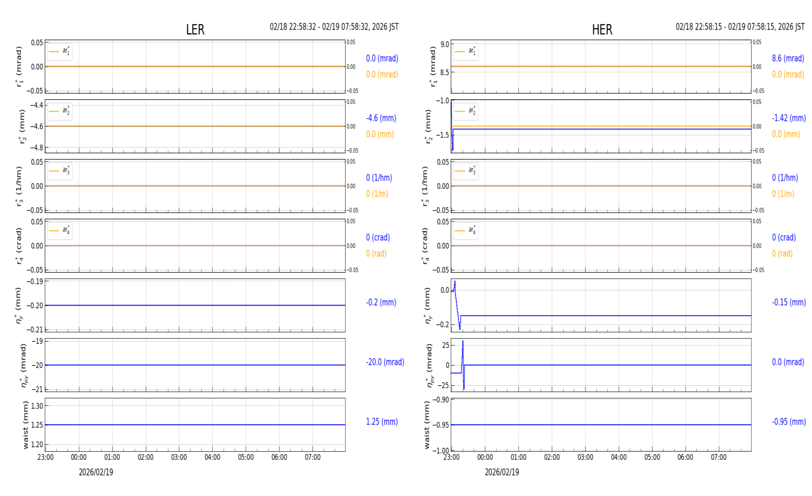Click the ∂r4* legend in the LER plot

click(x=60, y=231)
